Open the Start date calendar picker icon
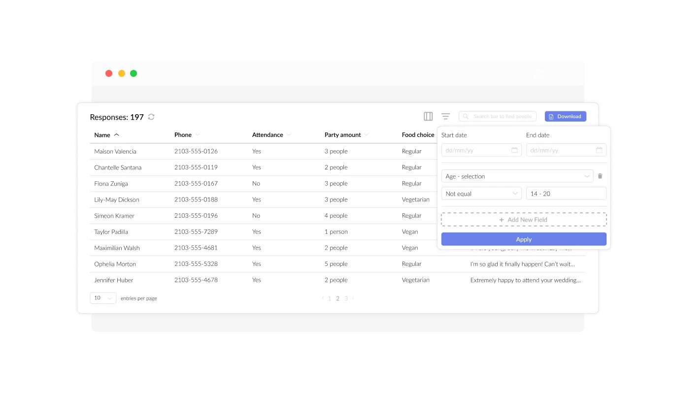The image size is (675, 394). pyautogui.click(x=514, y=150)
